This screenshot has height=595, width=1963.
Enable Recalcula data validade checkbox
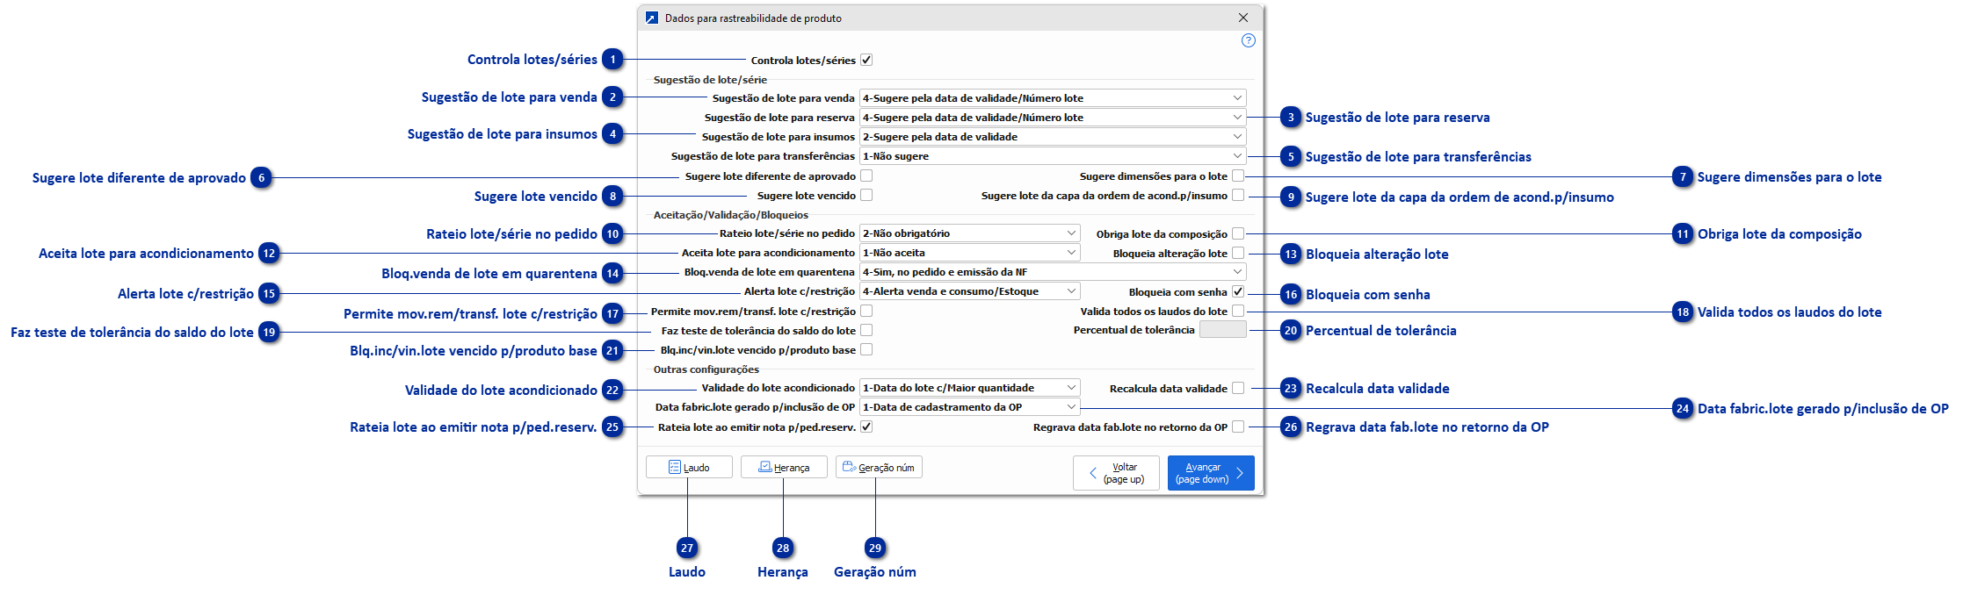pos(1238,388)
